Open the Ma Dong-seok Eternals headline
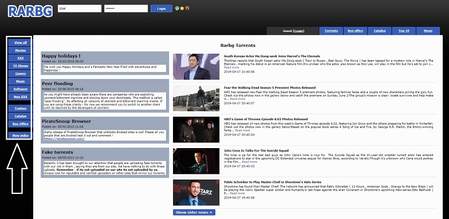 pos(272,56)
